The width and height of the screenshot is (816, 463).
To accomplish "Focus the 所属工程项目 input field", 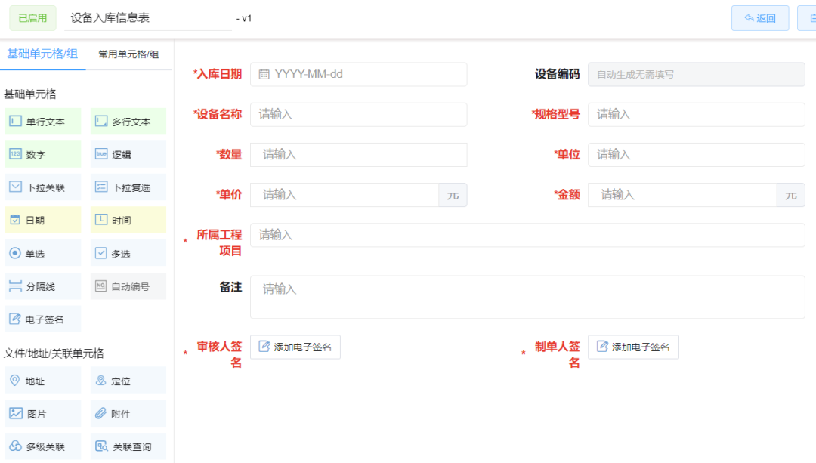I will pyautogui.click(x=527, y=235).
